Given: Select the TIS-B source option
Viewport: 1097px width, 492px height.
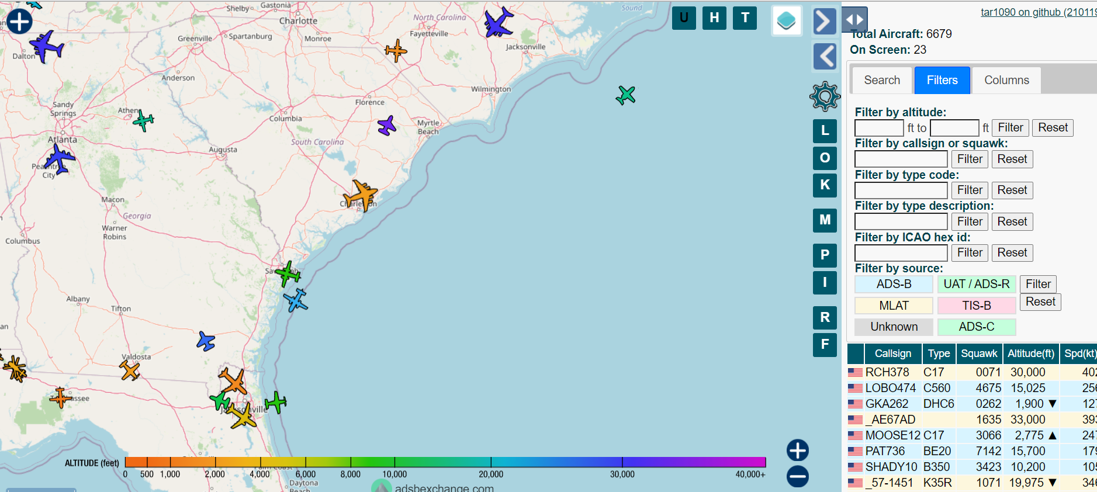Looking at the screenshot, I should click(977, 306).
